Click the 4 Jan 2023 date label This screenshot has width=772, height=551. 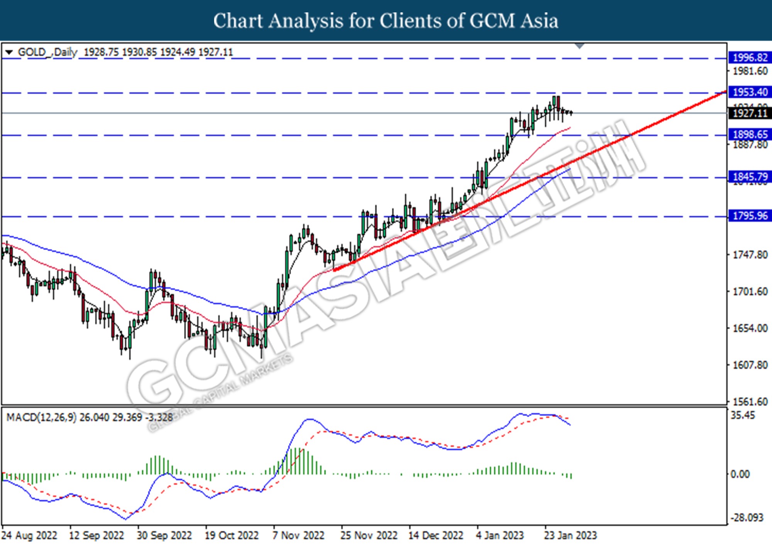[500, 536]
